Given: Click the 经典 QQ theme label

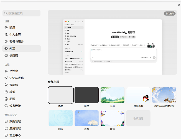Looking at the screenshot, I should pos(138,106).
